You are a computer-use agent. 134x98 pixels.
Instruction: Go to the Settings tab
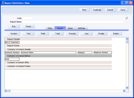click(81, 28)
